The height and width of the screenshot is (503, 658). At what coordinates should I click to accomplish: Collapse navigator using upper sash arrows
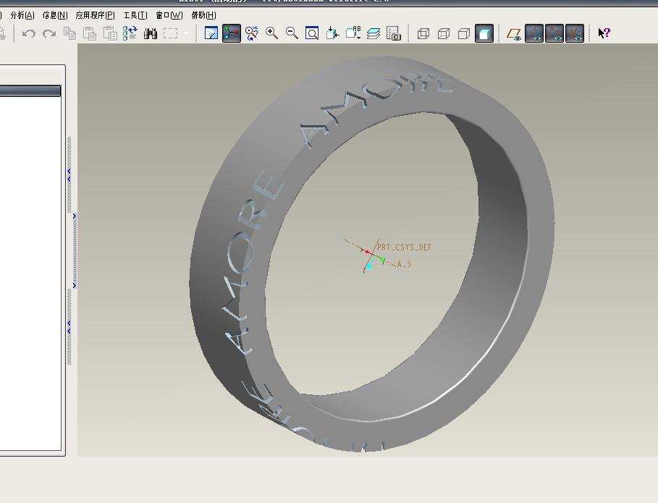(69, 175)
